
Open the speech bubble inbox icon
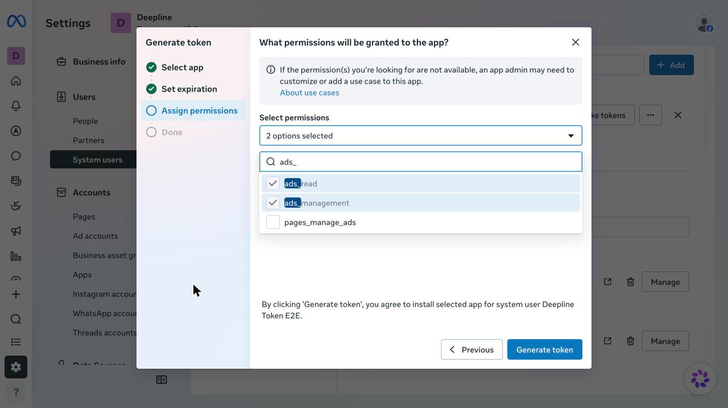(x=16, y=156)
